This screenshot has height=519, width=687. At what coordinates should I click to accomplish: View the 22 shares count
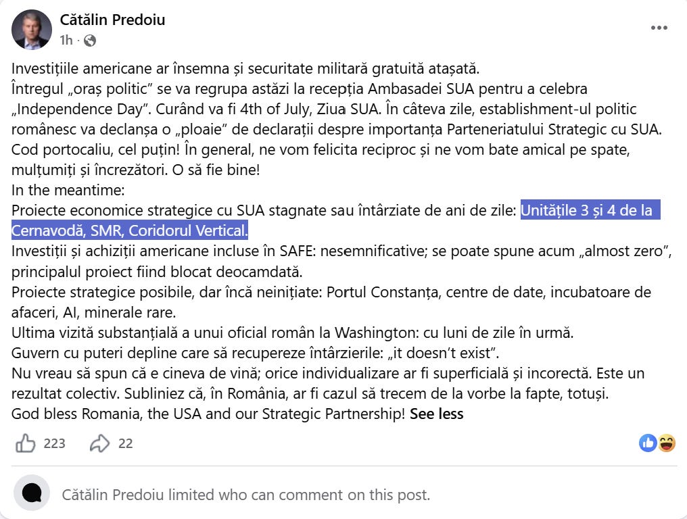(125, 444)
